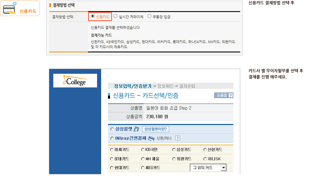Image resolution: width=312 pixels, height=181 pixels.
Task: Select NH 채움 radio button
Action: coord(143,159)
